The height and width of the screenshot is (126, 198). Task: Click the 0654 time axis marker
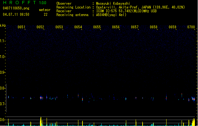coord(78,27)
